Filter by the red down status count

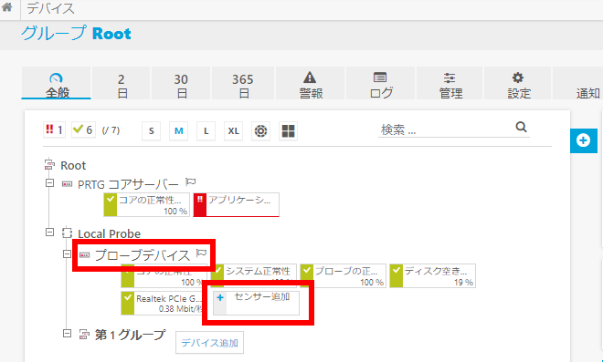tap(54, 130)
